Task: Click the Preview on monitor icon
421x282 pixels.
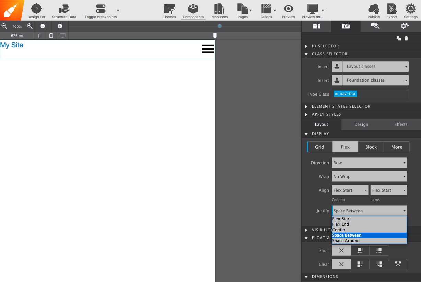Action: pyautogui.click(x=312, y=9)
